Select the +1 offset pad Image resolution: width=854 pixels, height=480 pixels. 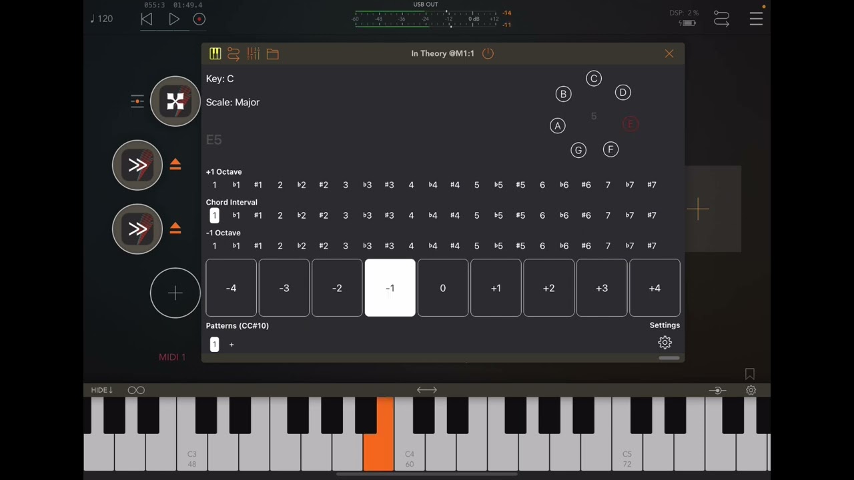(496, 288)
